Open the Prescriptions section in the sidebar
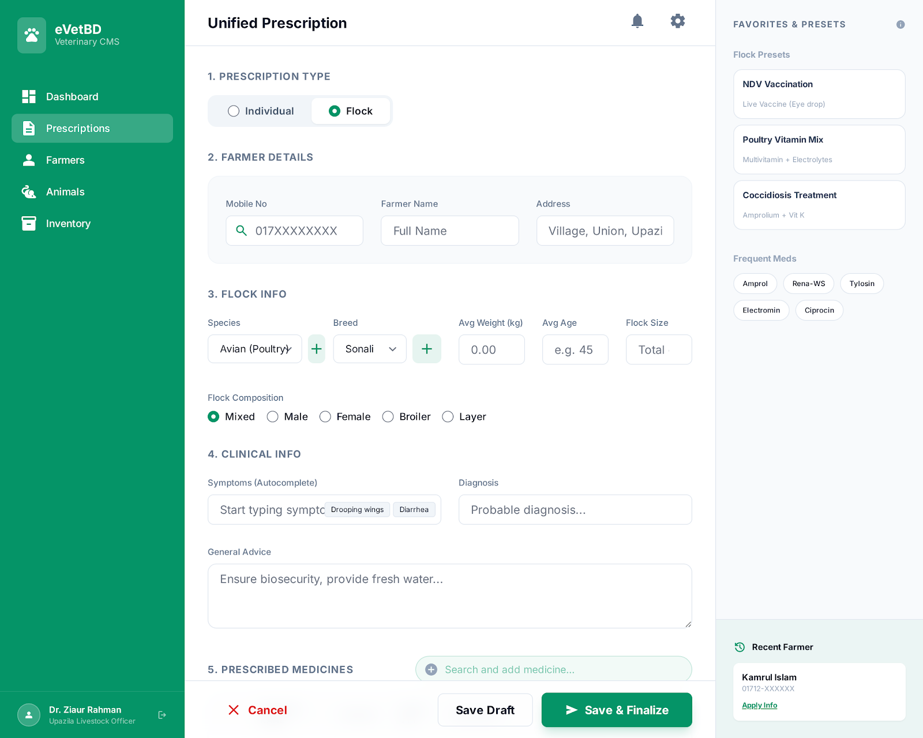 pos(77,128)
